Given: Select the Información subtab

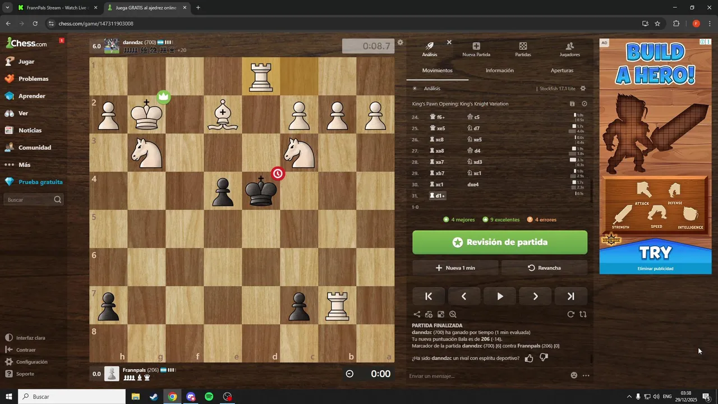Looking at the screenshot, I should (x=500, y=71).
